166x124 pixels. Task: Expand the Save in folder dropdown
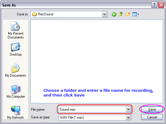pyautogui.click(x=105, y=14)
